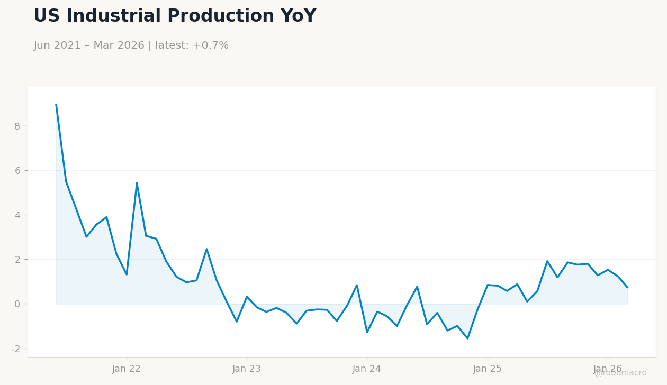Click the chart title 'US Industrial Production YoY'

click(x=175, y=16)
